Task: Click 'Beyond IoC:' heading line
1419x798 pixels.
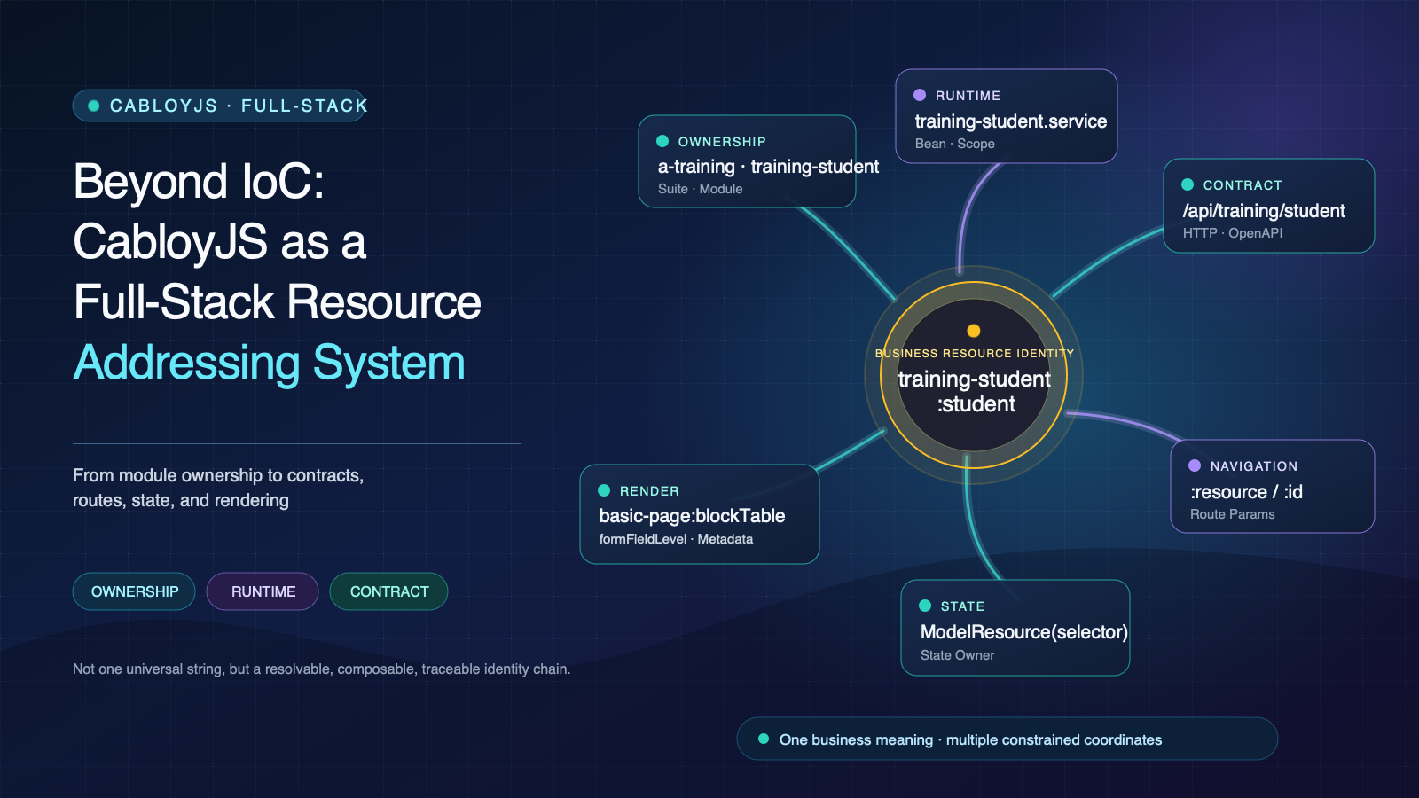Action: [x=199, y=182]
